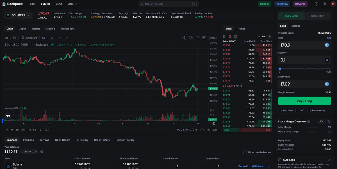Open account settings gear icon

point(324,4)
